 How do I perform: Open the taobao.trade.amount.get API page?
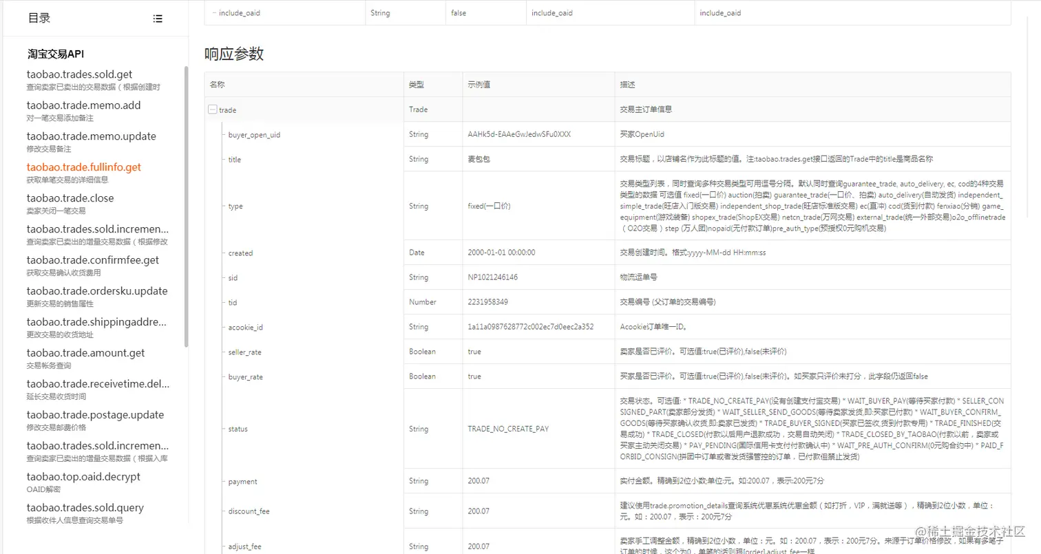tap(86, 353)
